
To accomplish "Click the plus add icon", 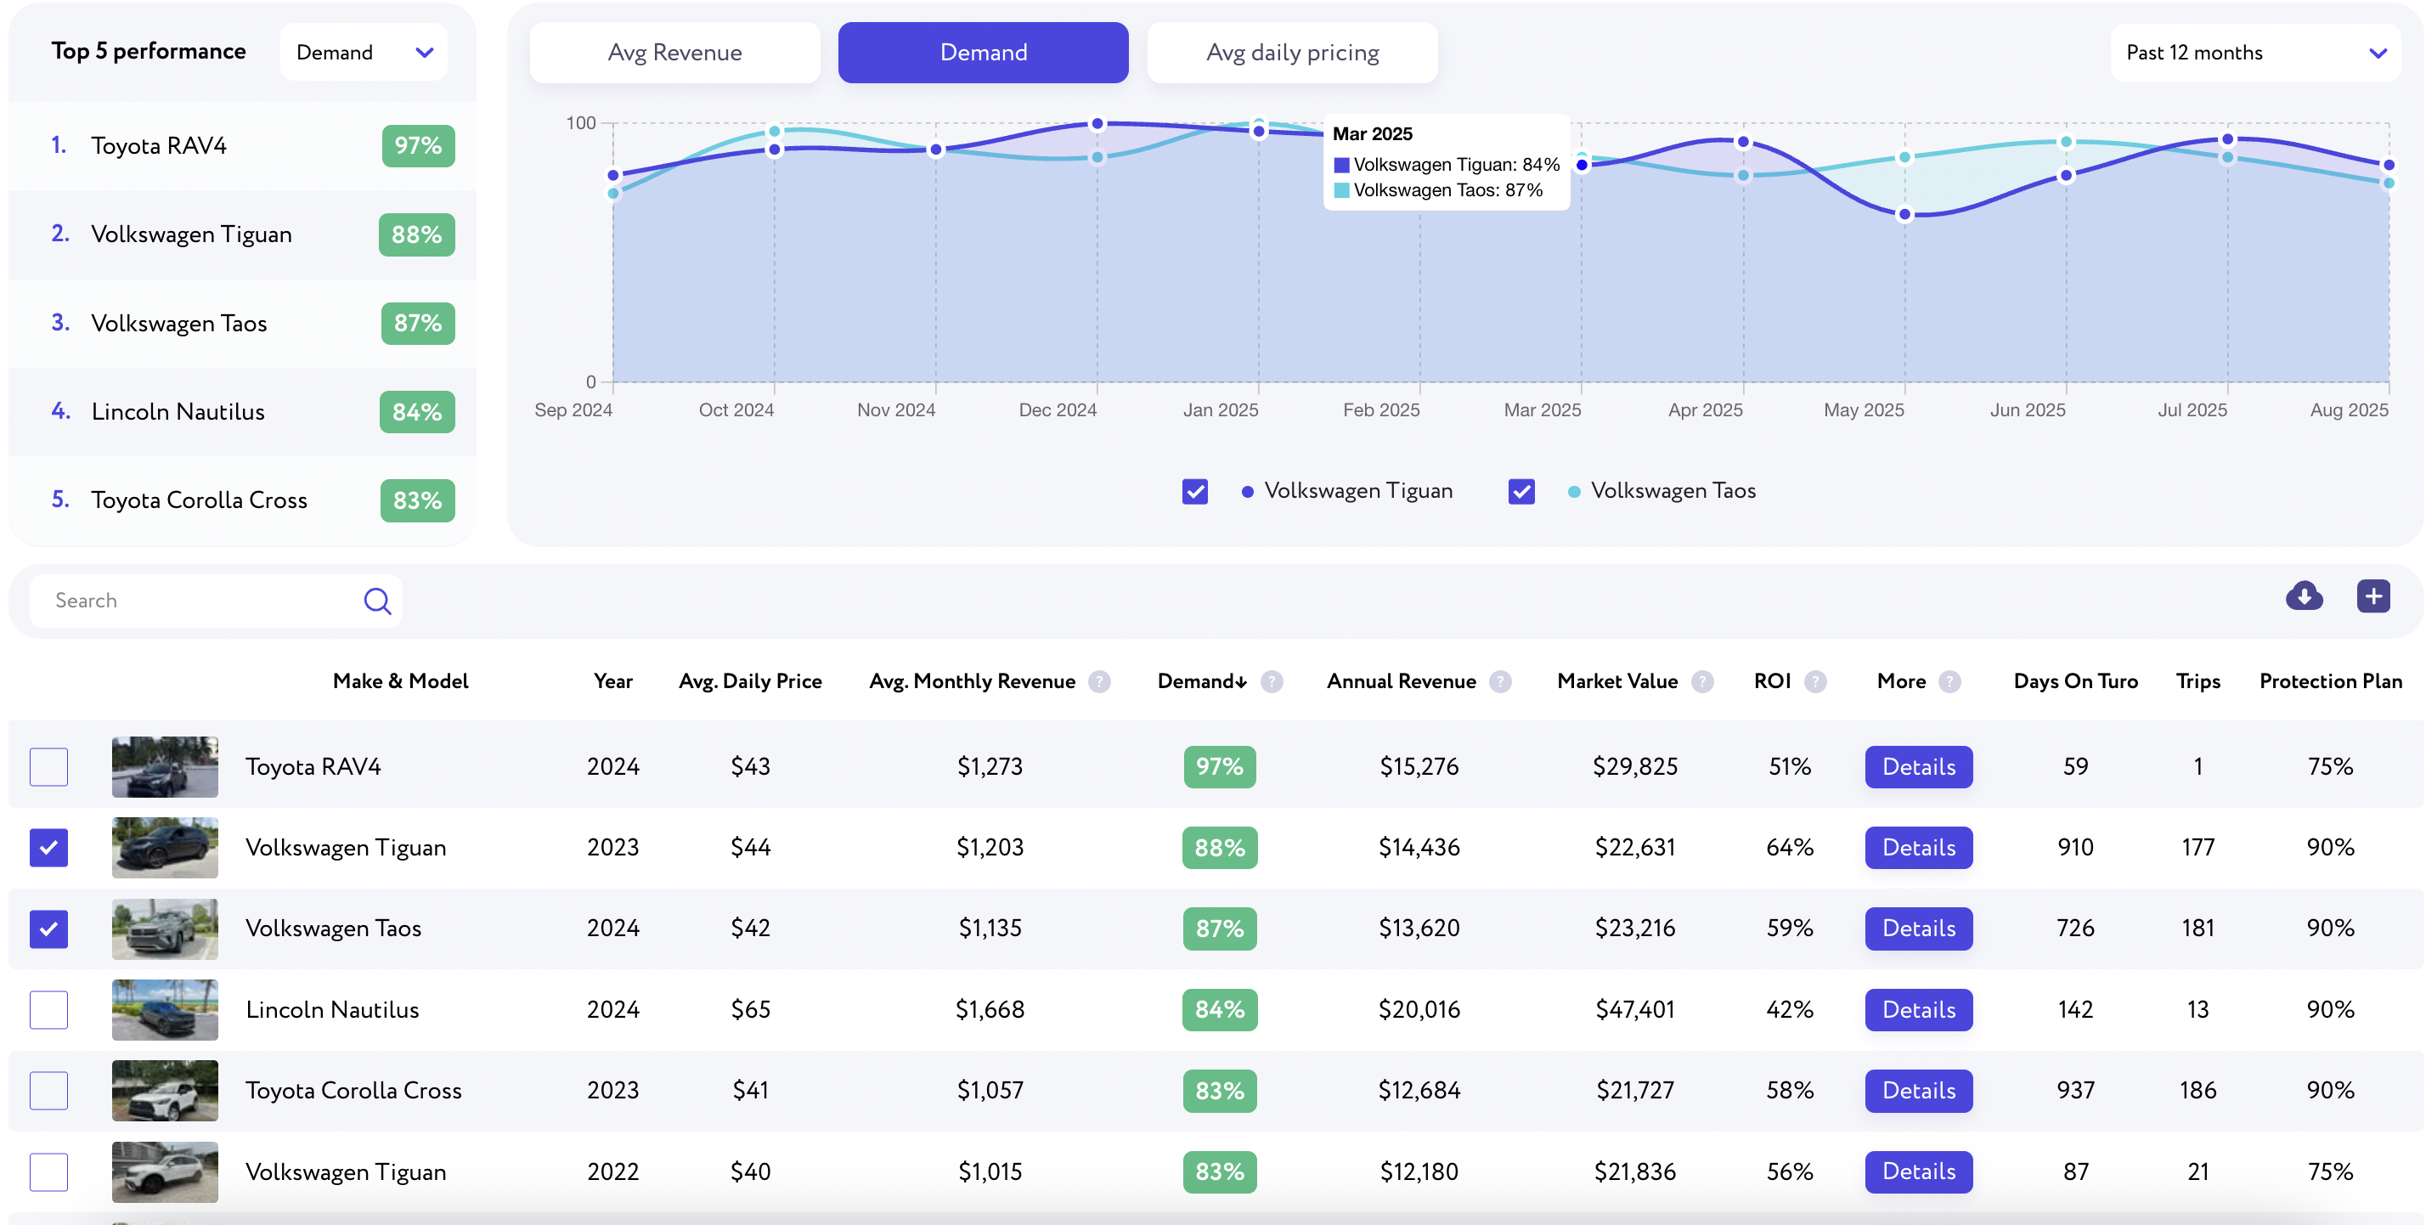I will 2373,596.
